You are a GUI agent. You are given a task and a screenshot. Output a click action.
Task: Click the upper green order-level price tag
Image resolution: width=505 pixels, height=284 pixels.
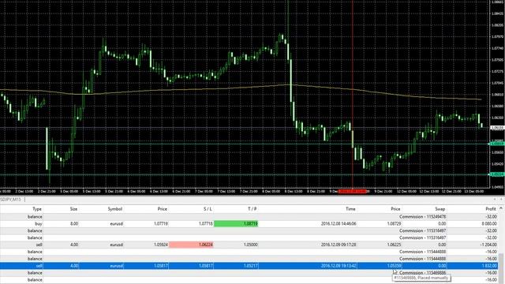click(x=497, y=144)
